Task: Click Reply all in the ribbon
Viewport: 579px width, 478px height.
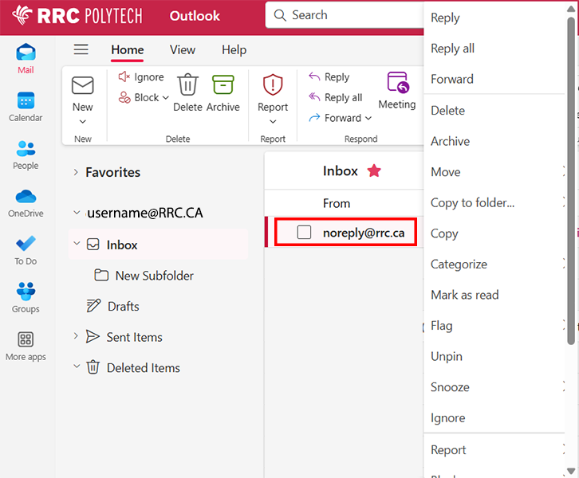Action: click(335, 97)
